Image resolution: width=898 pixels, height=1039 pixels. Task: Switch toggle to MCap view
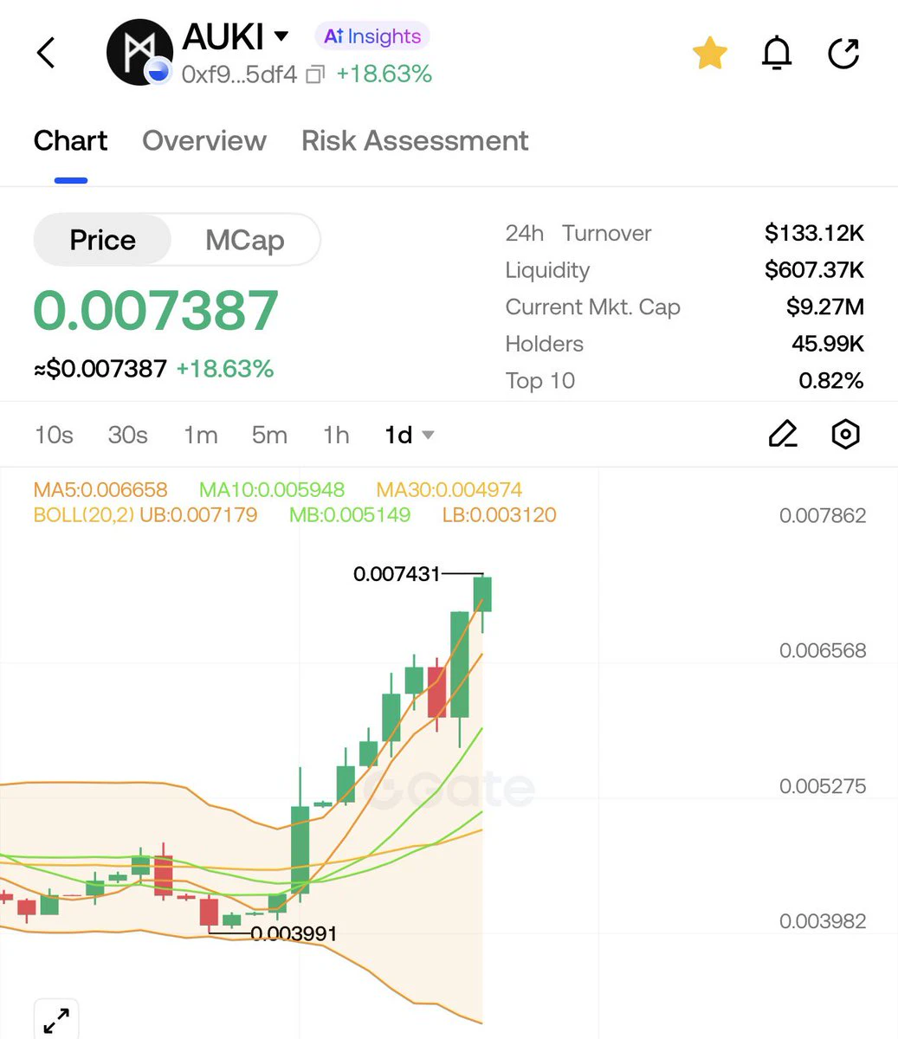(x=245, y=240)
